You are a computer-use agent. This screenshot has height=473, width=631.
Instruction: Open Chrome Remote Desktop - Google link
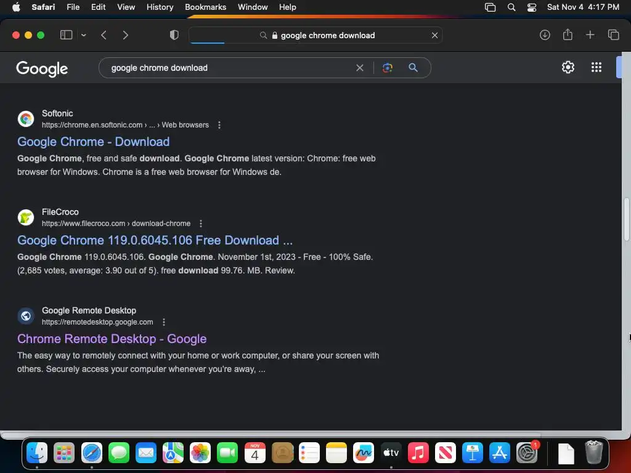112,339
